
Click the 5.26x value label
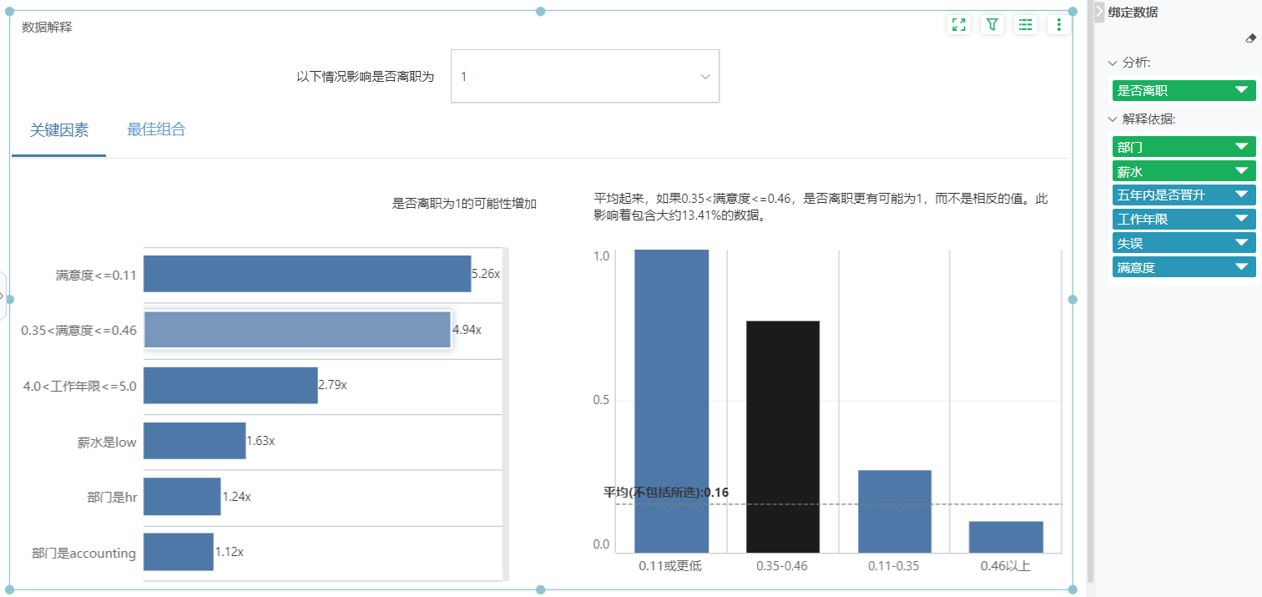tap(486, 273)
